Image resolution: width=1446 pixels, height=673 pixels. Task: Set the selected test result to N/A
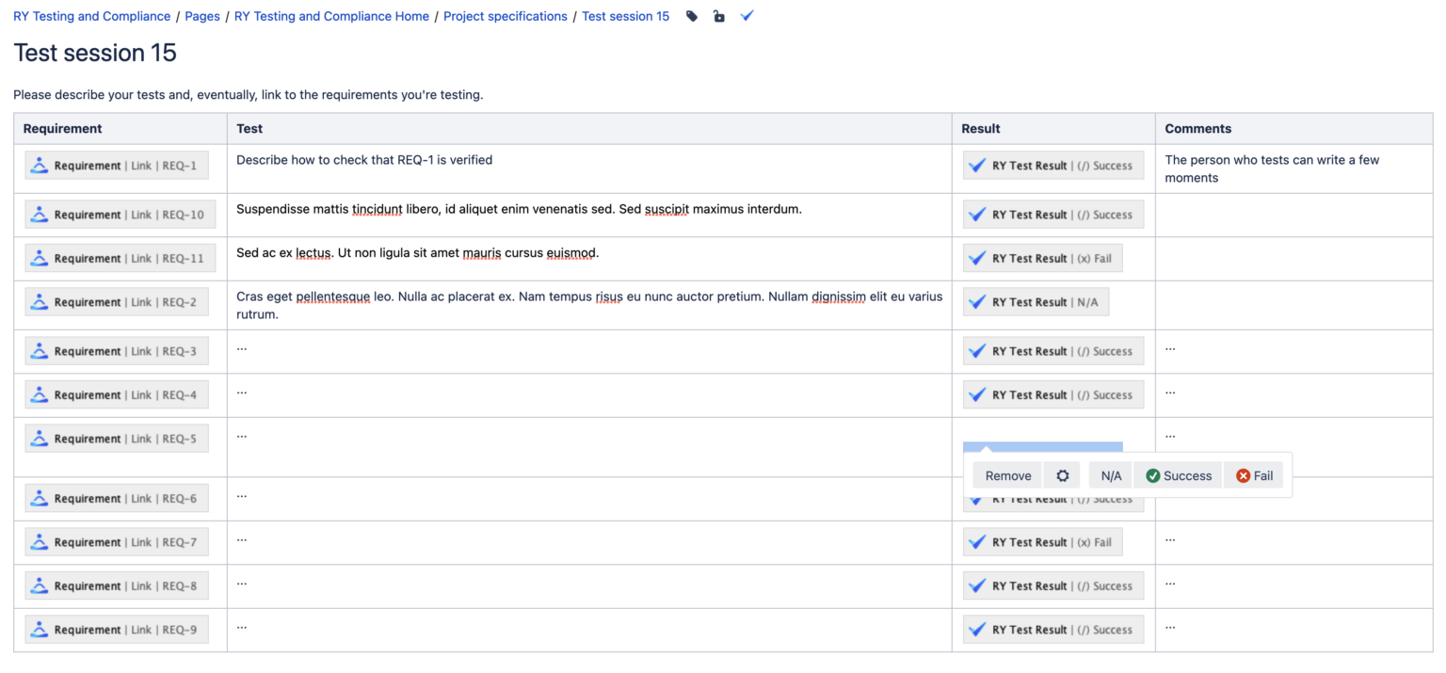pyautogui.click(x=1110, y=475)
